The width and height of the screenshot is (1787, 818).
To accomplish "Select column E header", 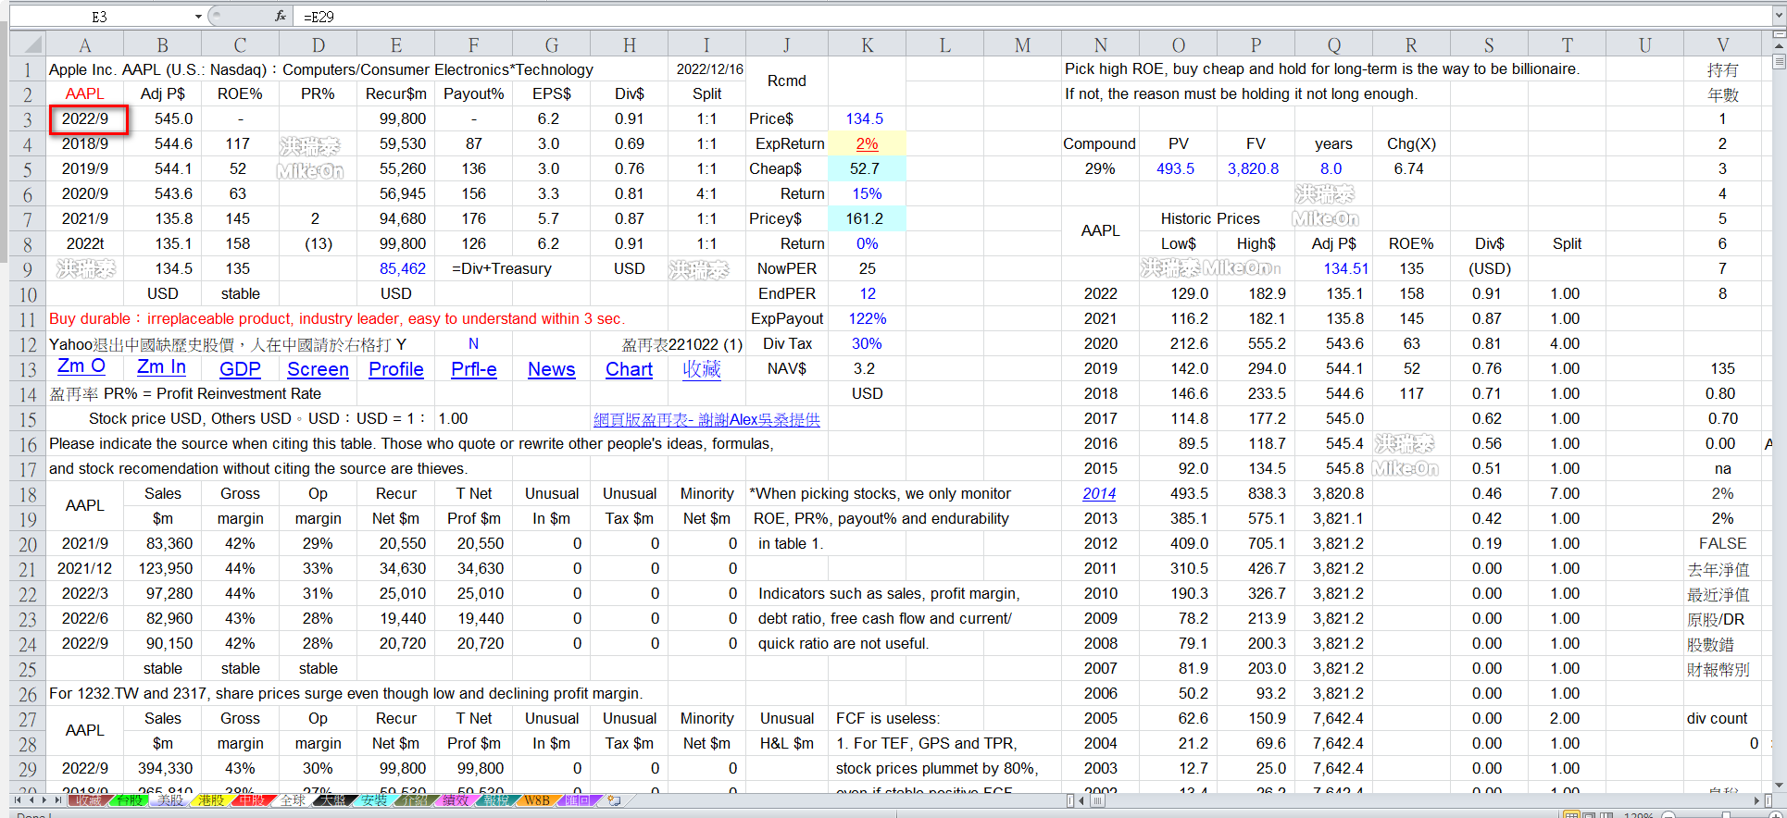I will [395, 45].
